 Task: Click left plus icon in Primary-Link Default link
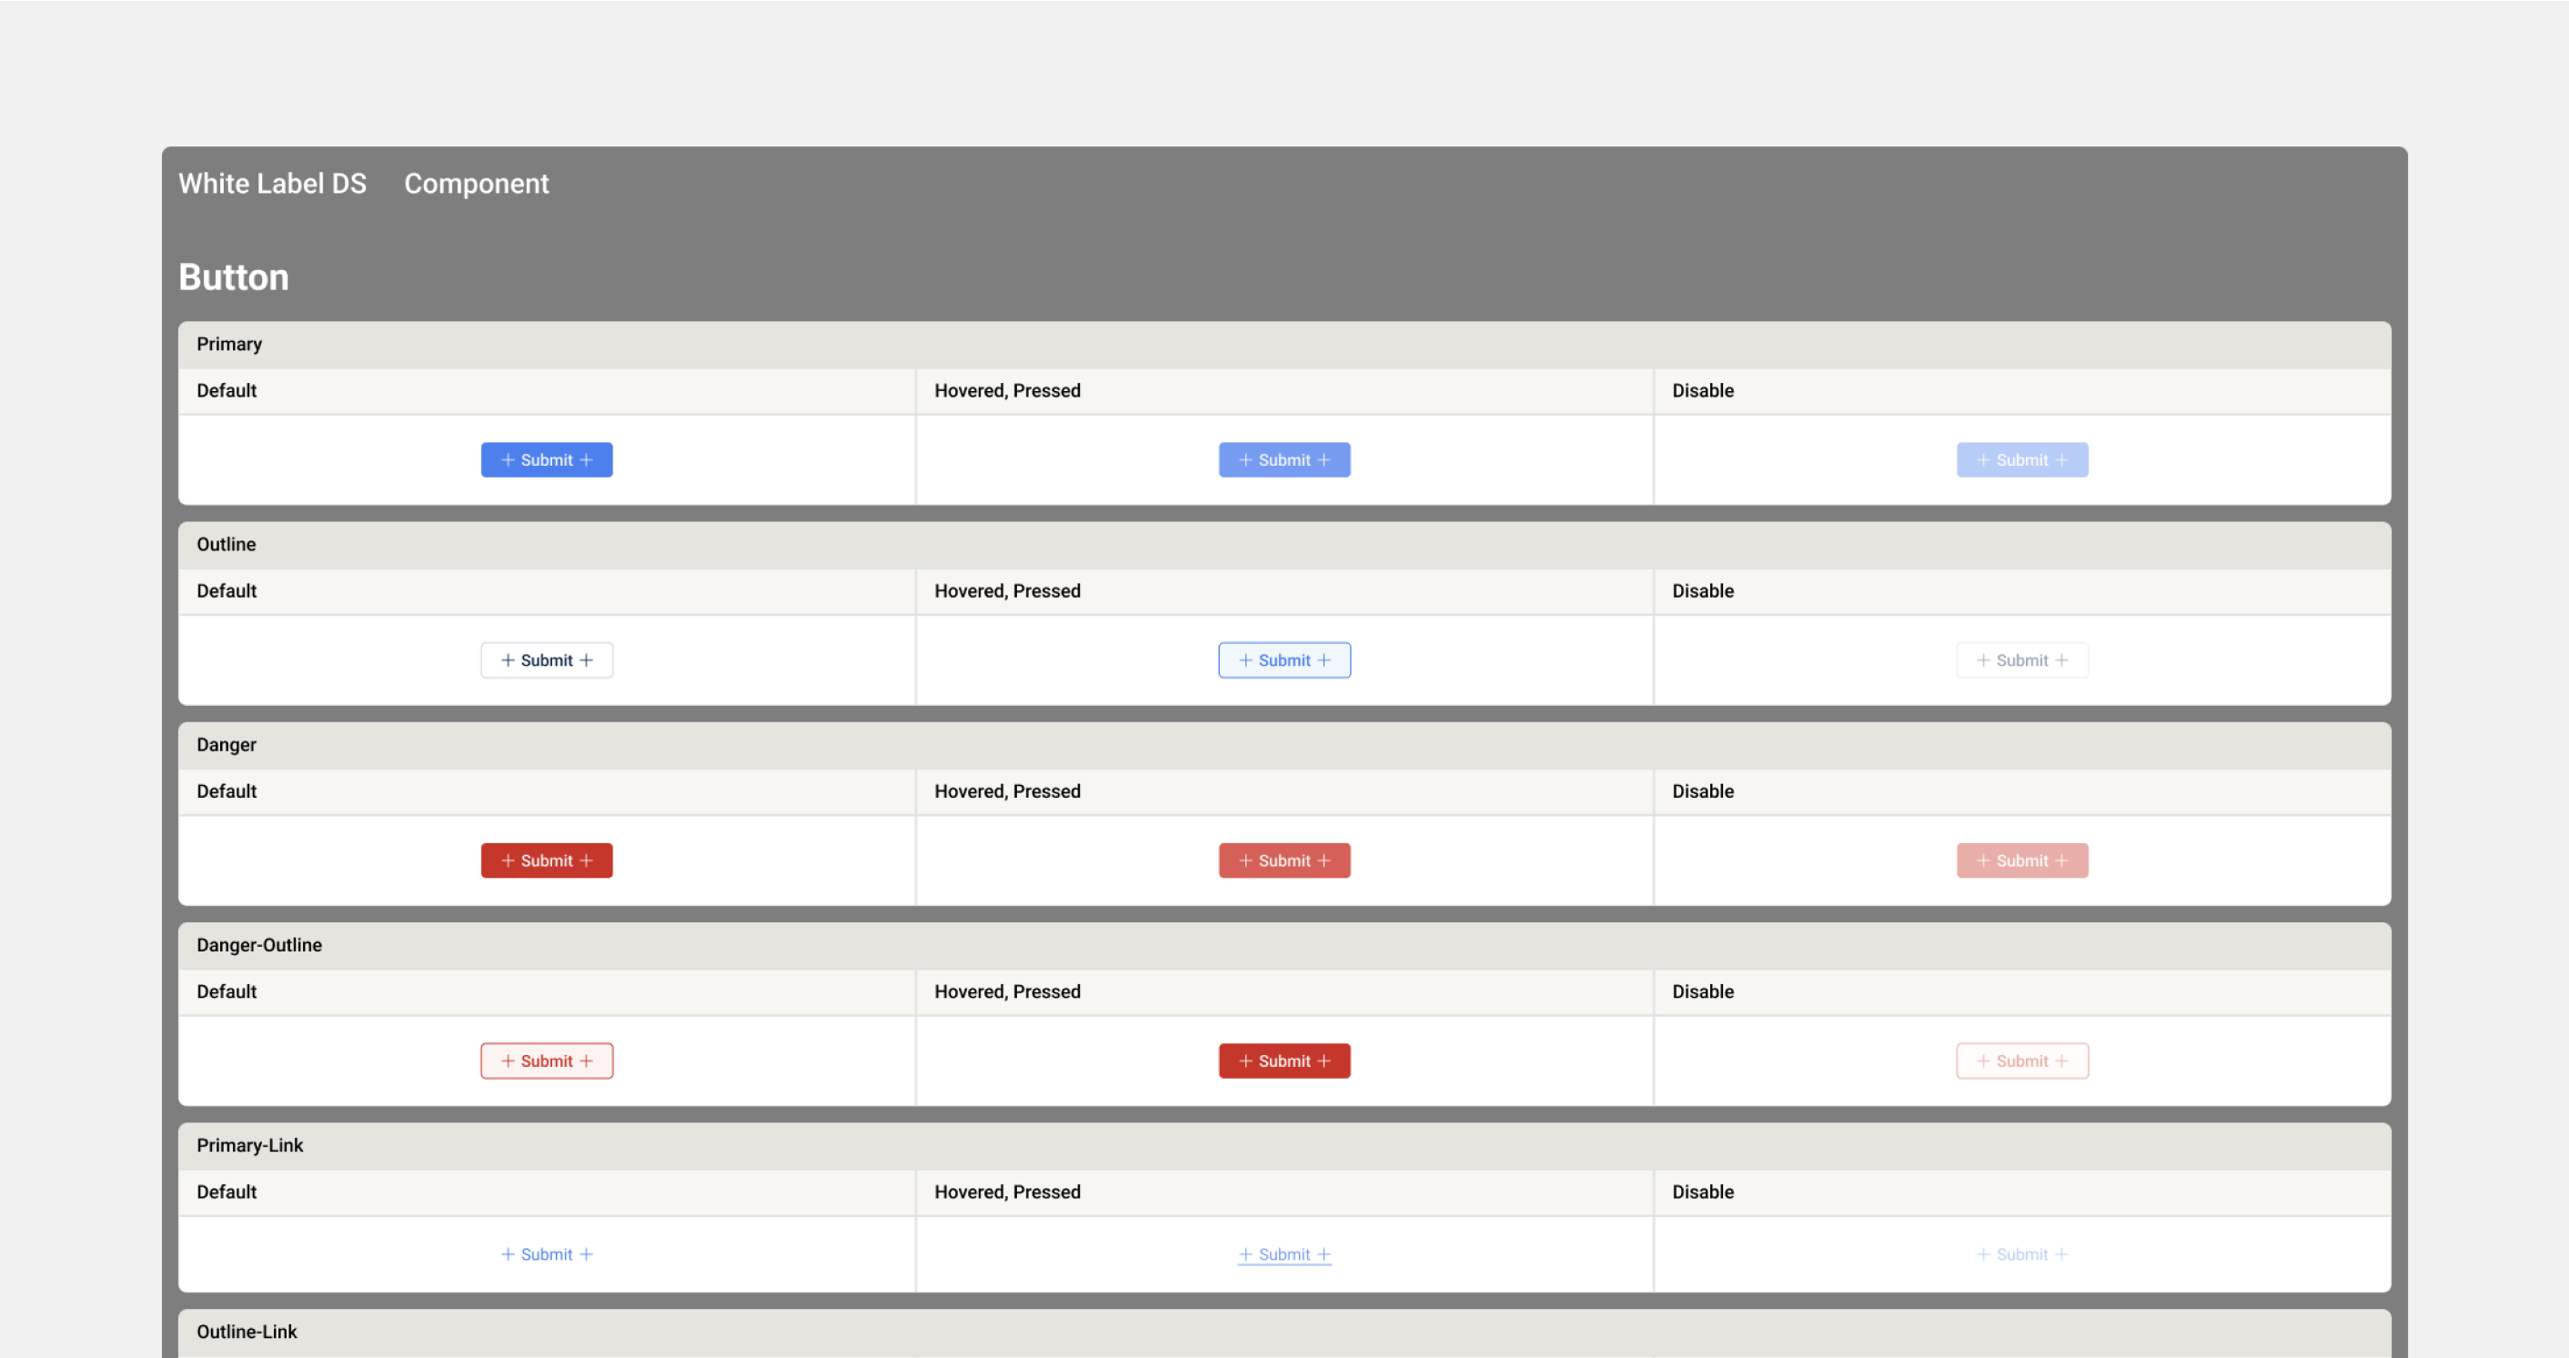pyautogui.click(x=508, y=1254)
